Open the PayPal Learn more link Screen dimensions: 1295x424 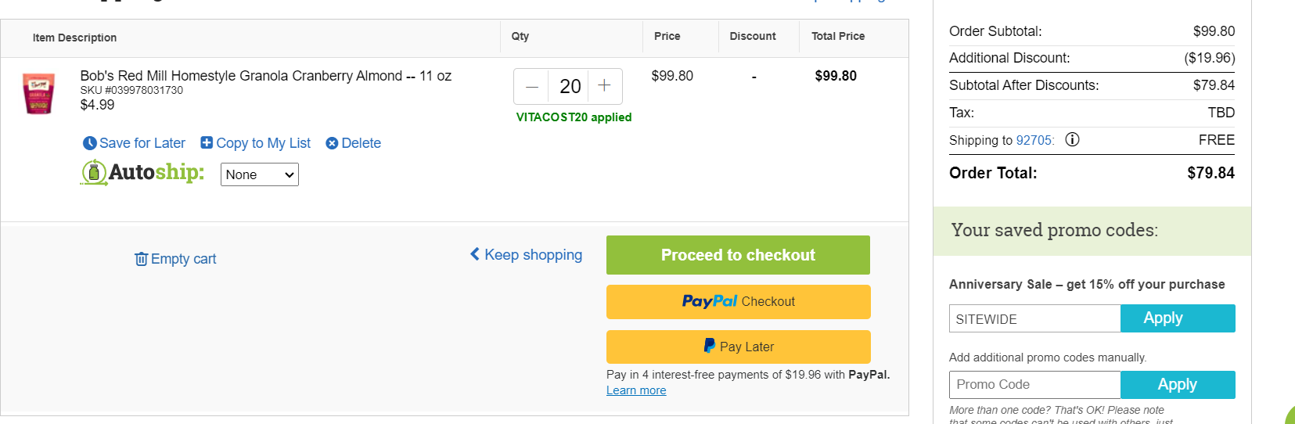636,390
